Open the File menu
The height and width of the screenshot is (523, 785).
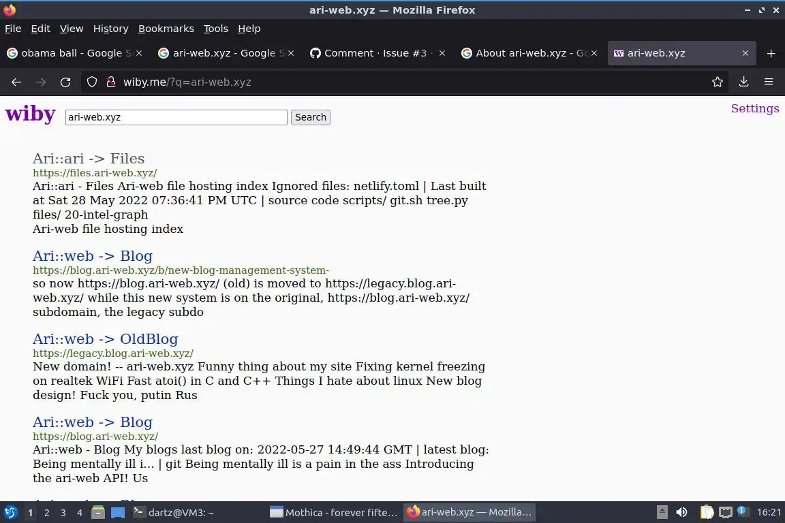pos(13,29)
